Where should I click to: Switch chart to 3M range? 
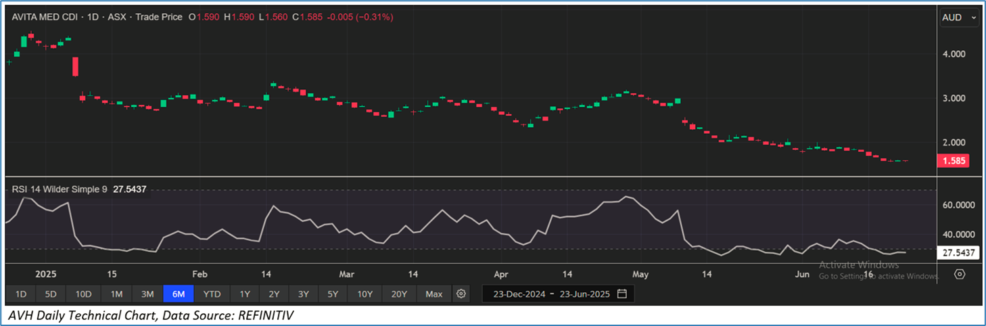(x=147, y=294)
